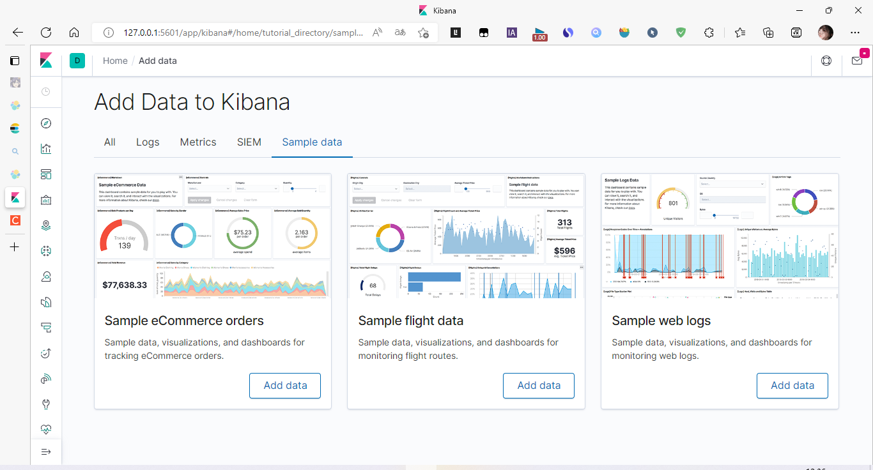873x470 pixels.
Task: Switch to the All tab
Action: 110,142
